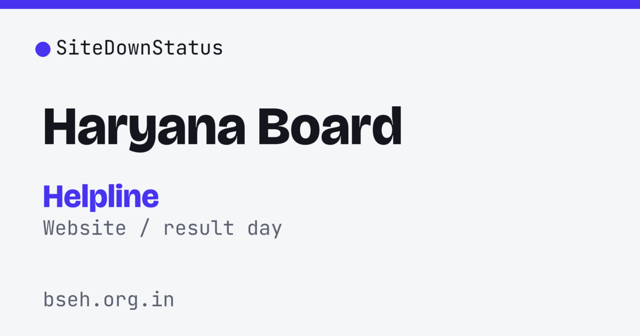Click the word result in the subtitle
The width and height of the screenshot is (640, 336).
[198, 228]
